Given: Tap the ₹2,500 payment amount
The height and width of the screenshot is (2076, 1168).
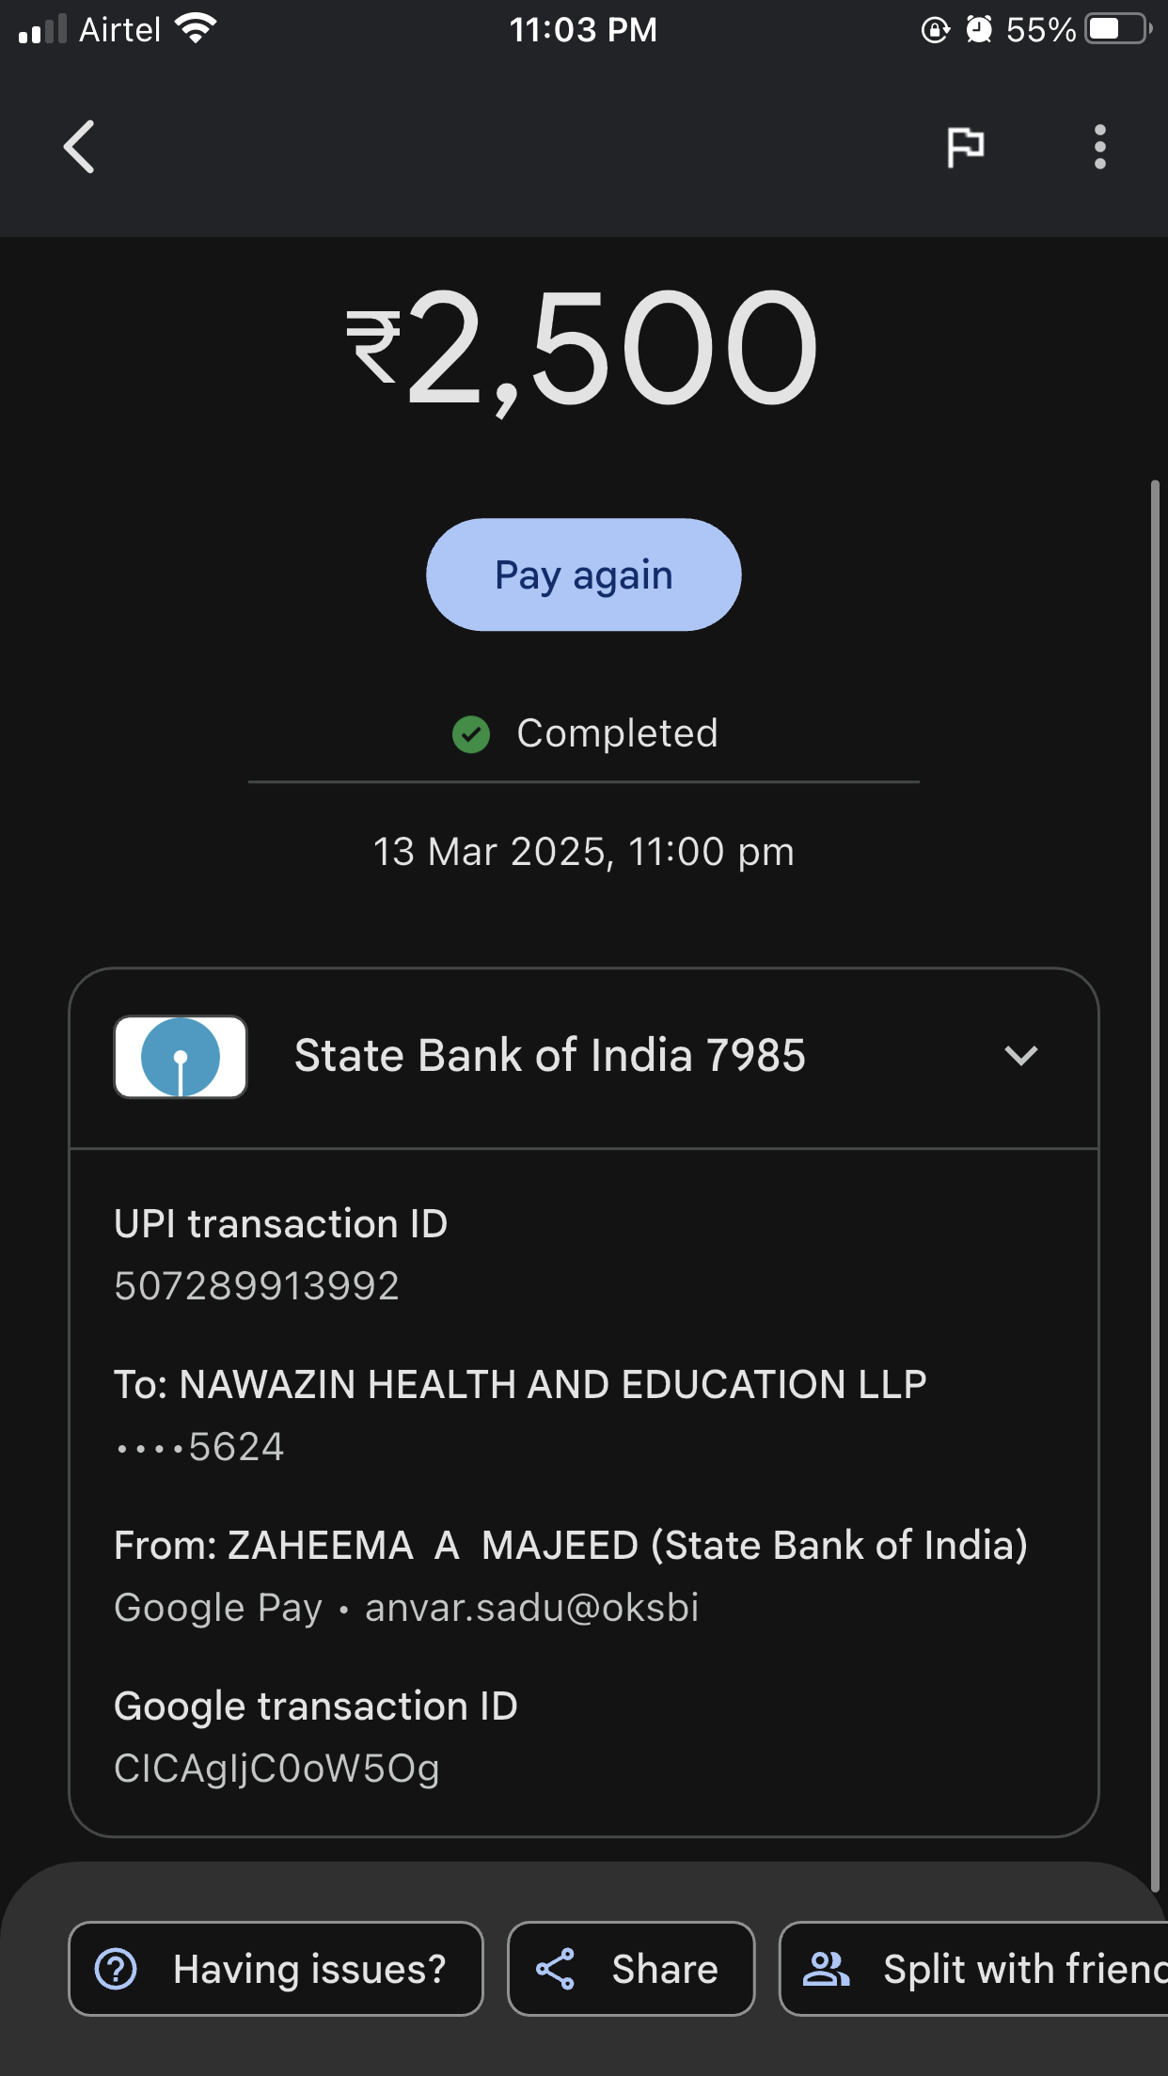Looking at the screenshot, I should tap(584, 349).
